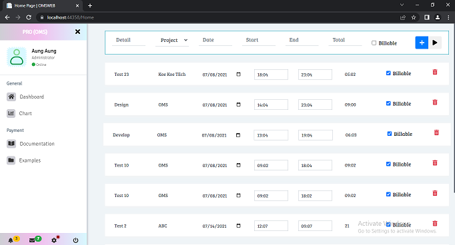Open calendar icon in row ending 18:02

(239, 196)
